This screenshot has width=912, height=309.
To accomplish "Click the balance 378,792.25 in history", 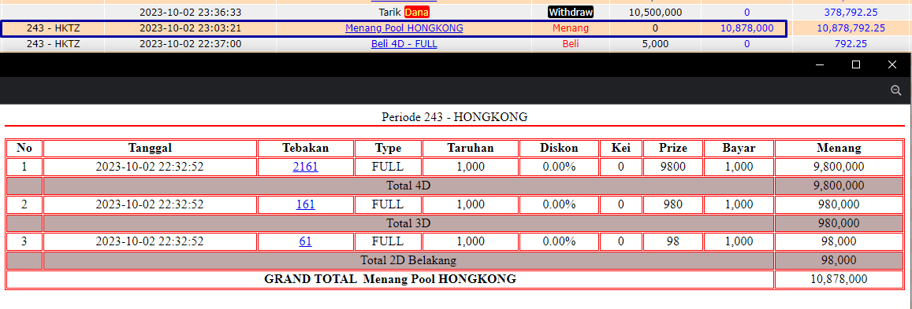I will [851, 12].
